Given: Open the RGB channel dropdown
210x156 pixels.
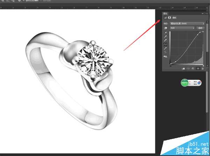Looking at the screenshot, I should click(x=182, y=28).
